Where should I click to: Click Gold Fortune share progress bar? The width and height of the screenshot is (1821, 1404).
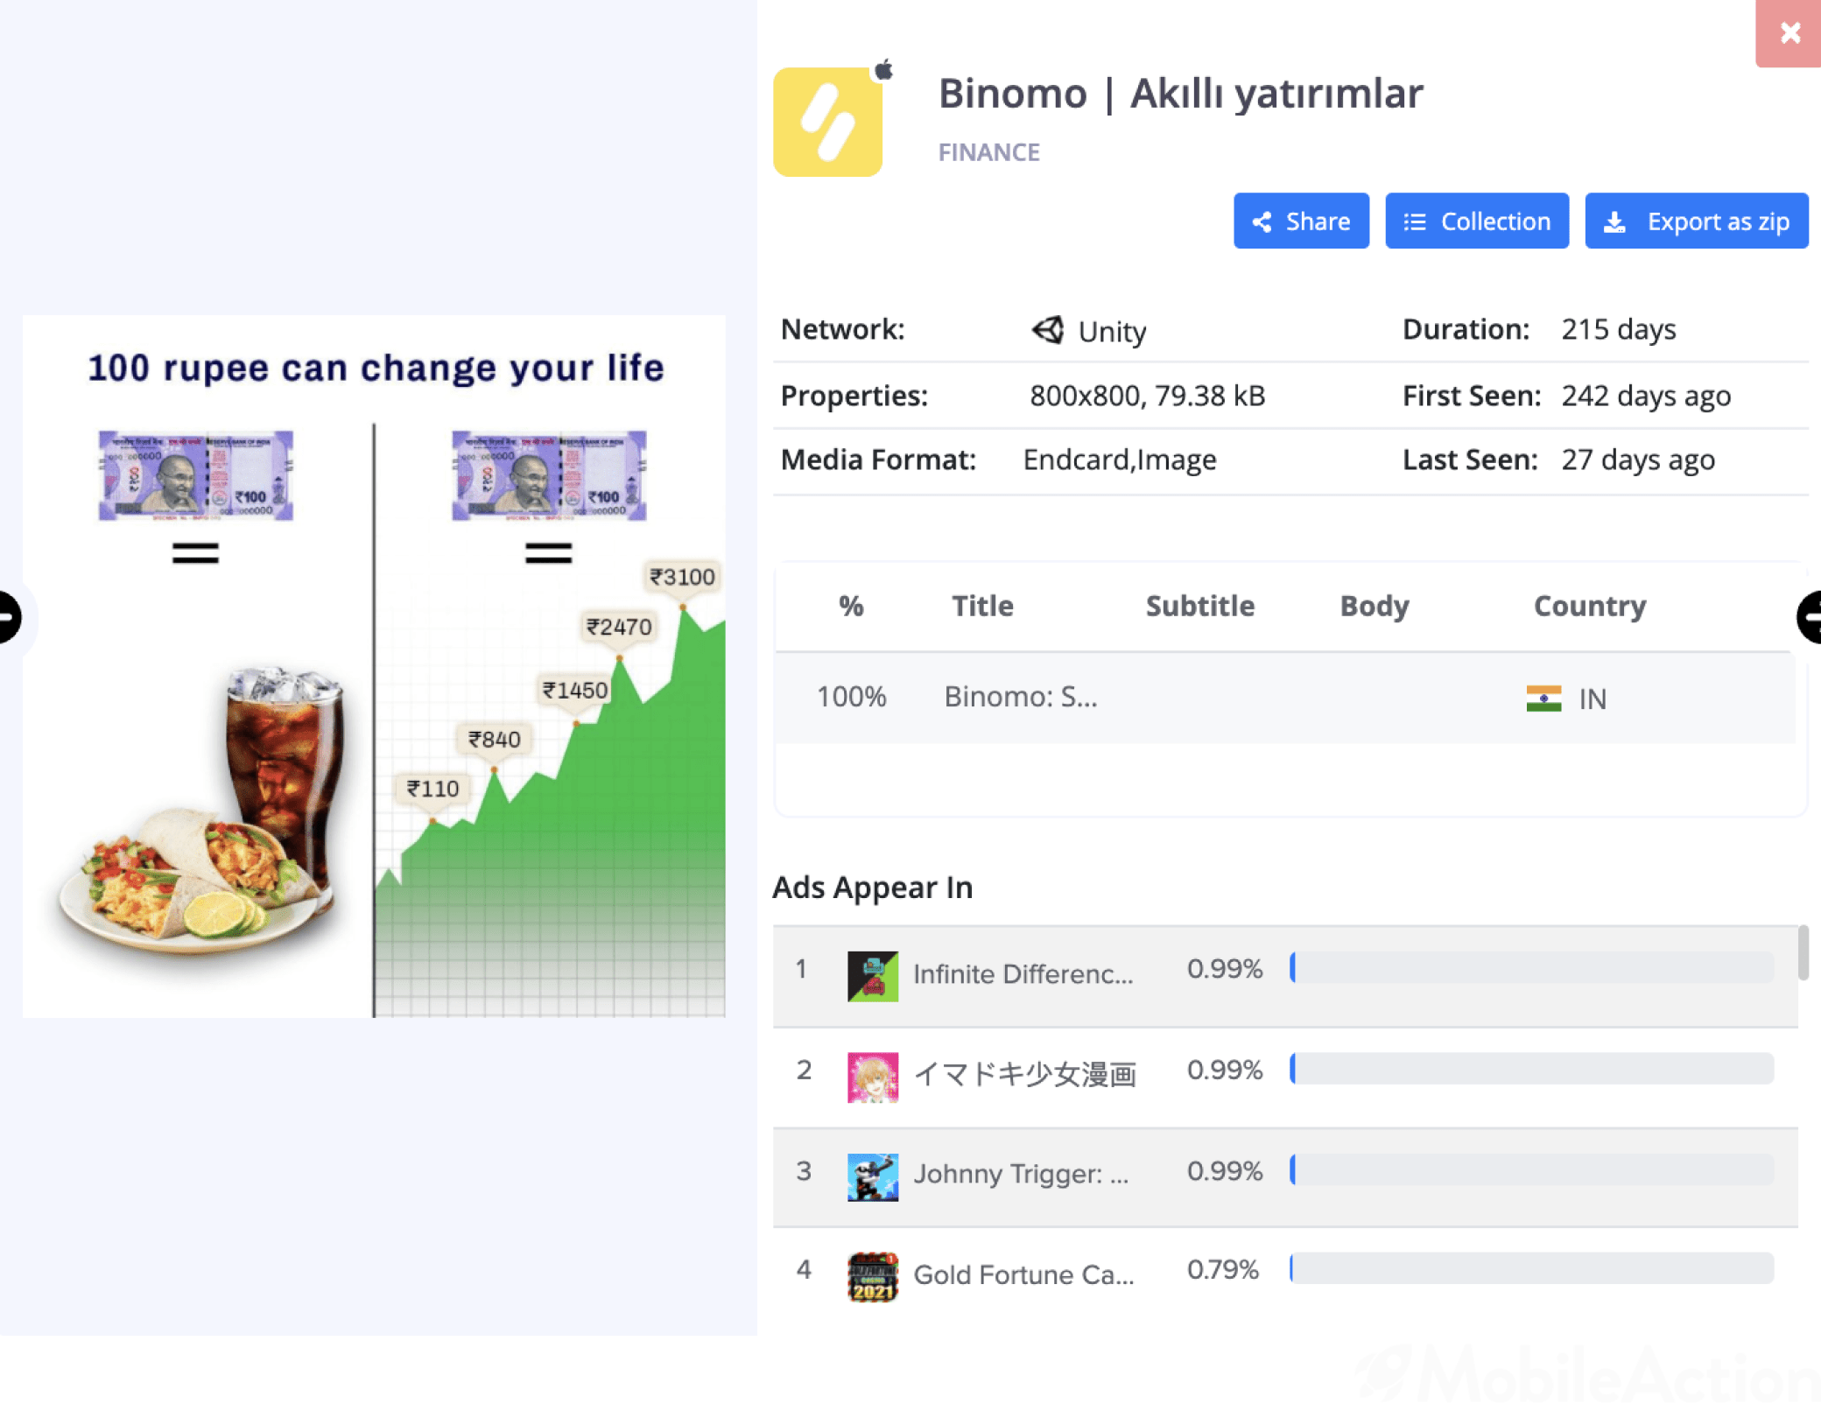point(1531,1268)
